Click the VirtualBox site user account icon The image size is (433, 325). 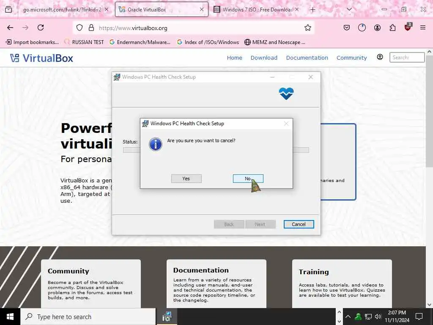380,57
